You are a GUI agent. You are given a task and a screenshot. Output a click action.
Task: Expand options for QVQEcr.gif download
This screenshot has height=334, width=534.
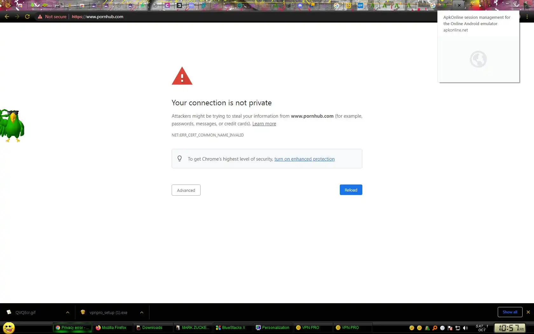coord(68,312)
